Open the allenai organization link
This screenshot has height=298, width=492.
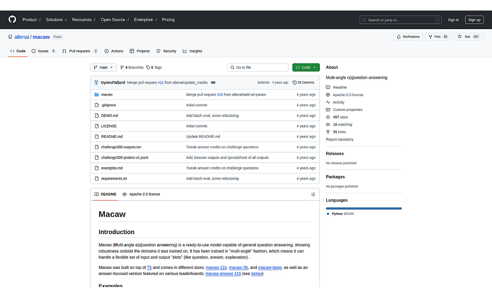click(22, 37)
